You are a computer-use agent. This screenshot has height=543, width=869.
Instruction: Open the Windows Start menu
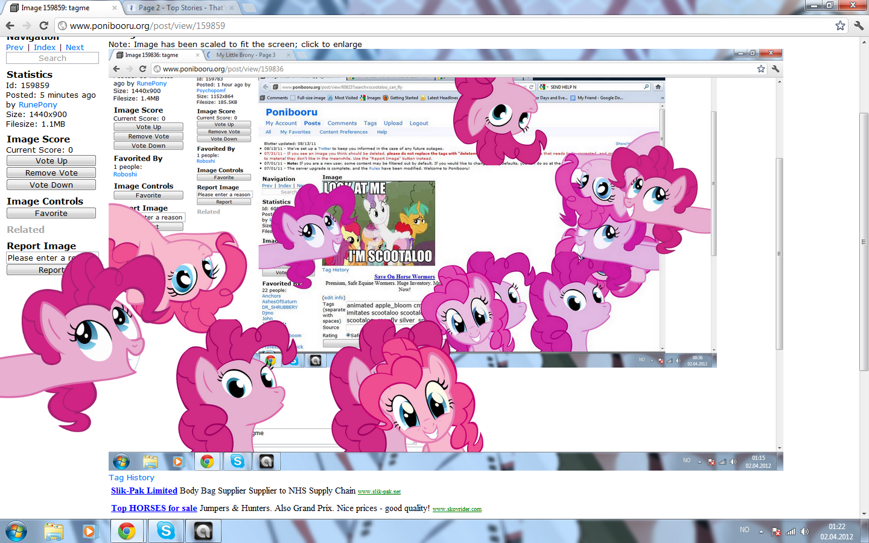[x=16, y=532]
